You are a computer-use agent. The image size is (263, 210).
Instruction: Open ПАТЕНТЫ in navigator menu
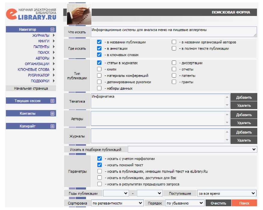coord(41,47)
